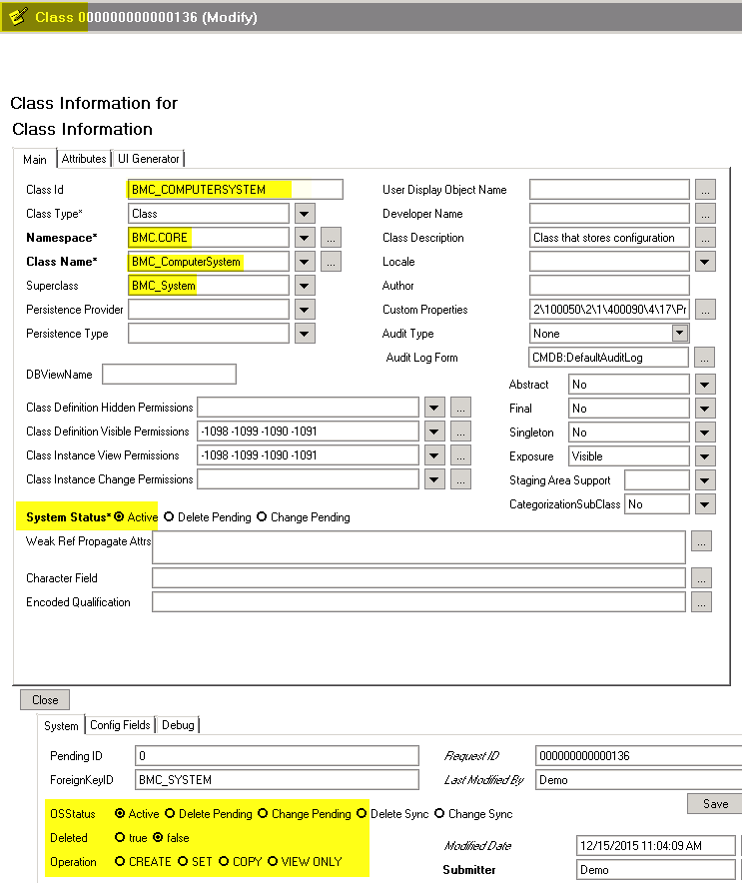Open the Superclass dropdown
The height and width of the screenshot is (883, 742).
click(304, 286)
